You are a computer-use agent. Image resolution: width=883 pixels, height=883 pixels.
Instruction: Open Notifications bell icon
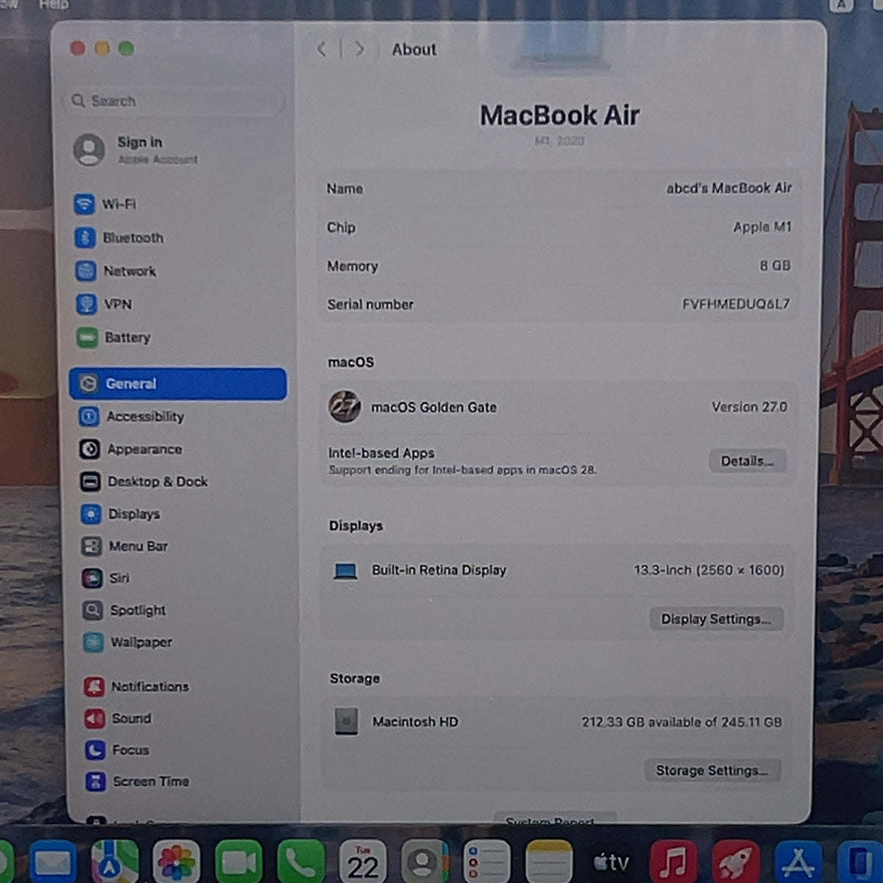click(x=94, y=687)
